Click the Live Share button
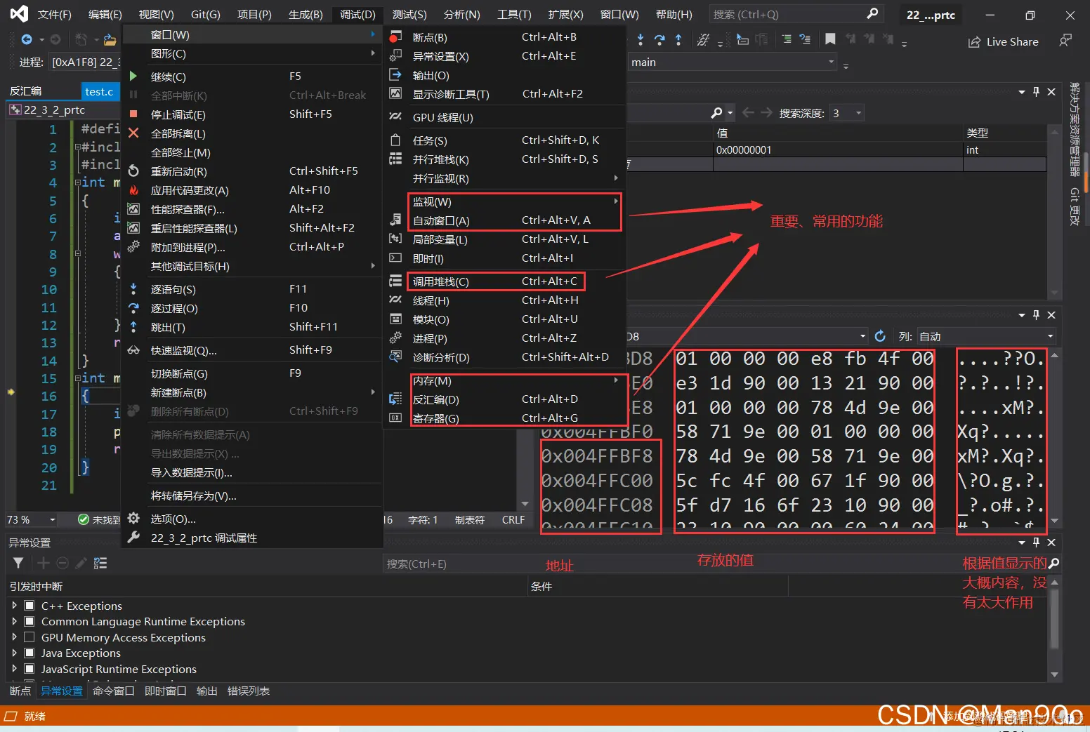The width and height of the screenshot is (1090, 732). (1003, 41)
